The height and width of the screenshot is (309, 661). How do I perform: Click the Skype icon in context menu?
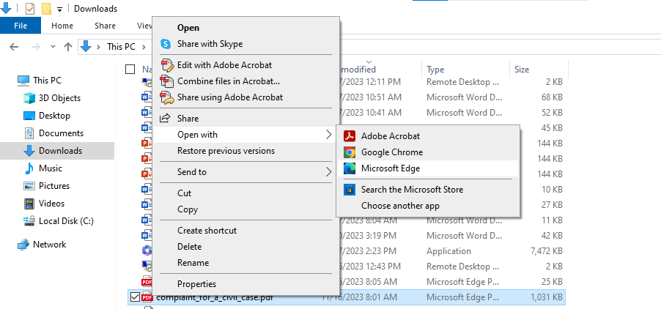(166, 44)
